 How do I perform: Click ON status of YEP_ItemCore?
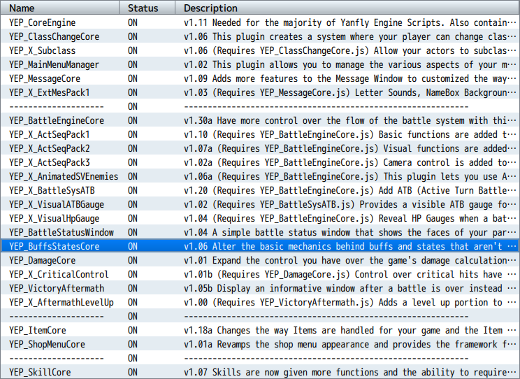pyautogui.click(x=133, y=330)
